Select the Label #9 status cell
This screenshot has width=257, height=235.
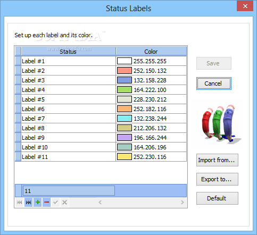68,138
